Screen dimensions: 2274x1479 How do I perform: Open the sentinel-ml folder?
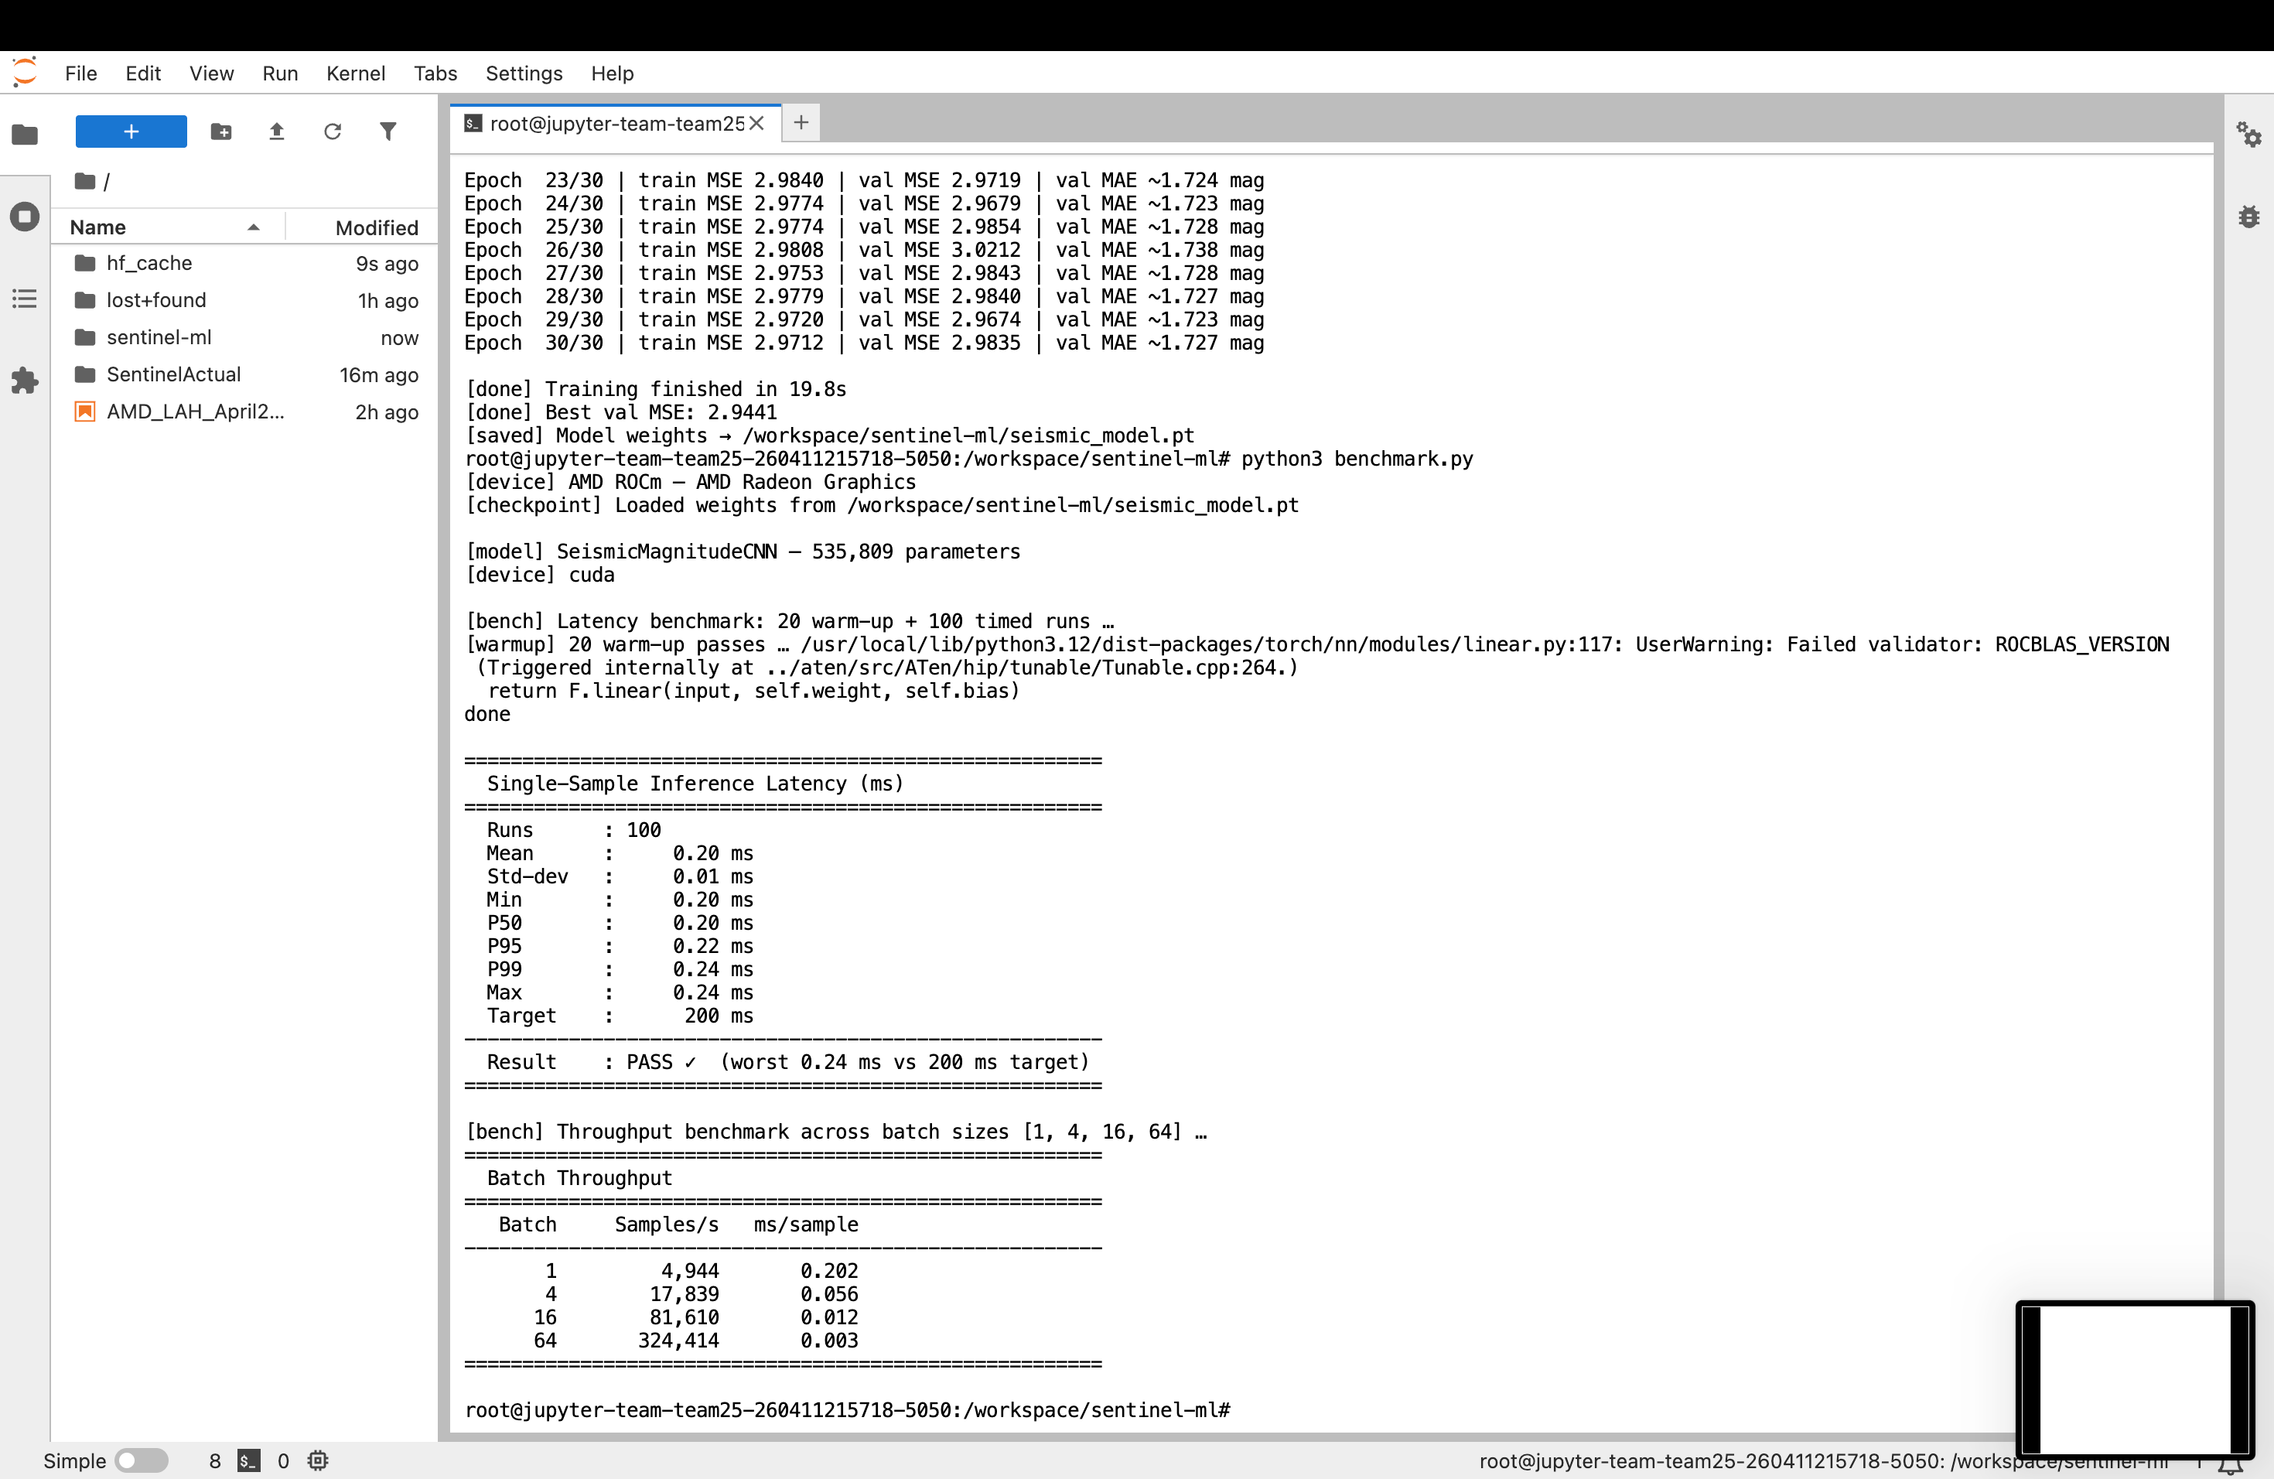159,337
